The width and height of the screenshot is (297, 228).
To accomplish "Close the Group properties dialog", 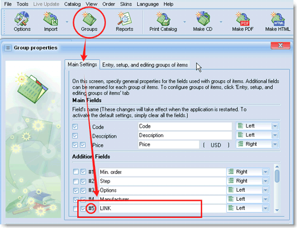I will (x=280, y=46).
